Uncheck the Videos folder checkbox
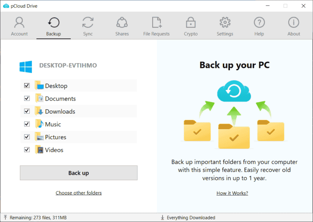Viewport: 313px width, 222px height. [27, 149]
